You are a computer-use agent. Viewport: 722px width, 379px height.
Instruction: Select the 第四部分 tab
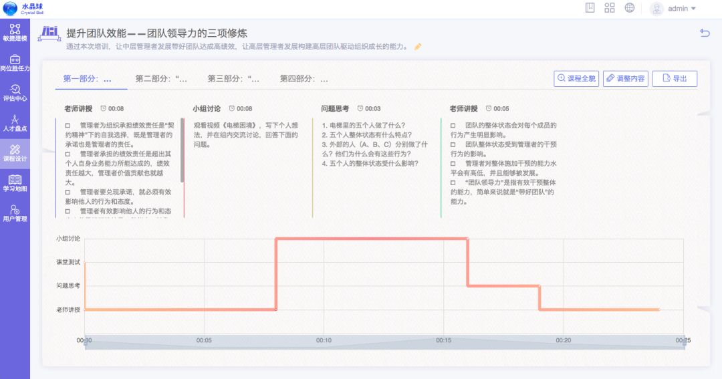pyautogui.click(x=304, y=79)
